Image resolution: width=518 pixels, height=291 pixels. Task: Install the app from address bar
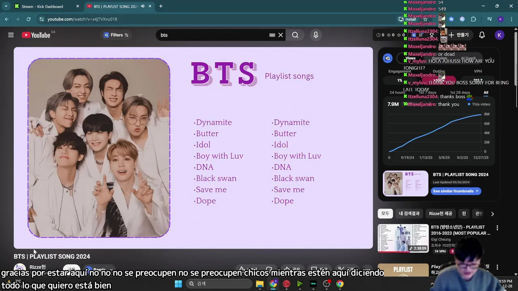(x=408, y=19)
